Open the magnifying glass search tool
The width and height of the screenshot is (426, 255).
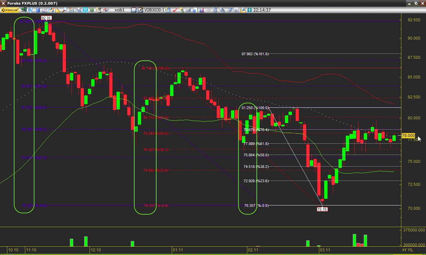65,10
